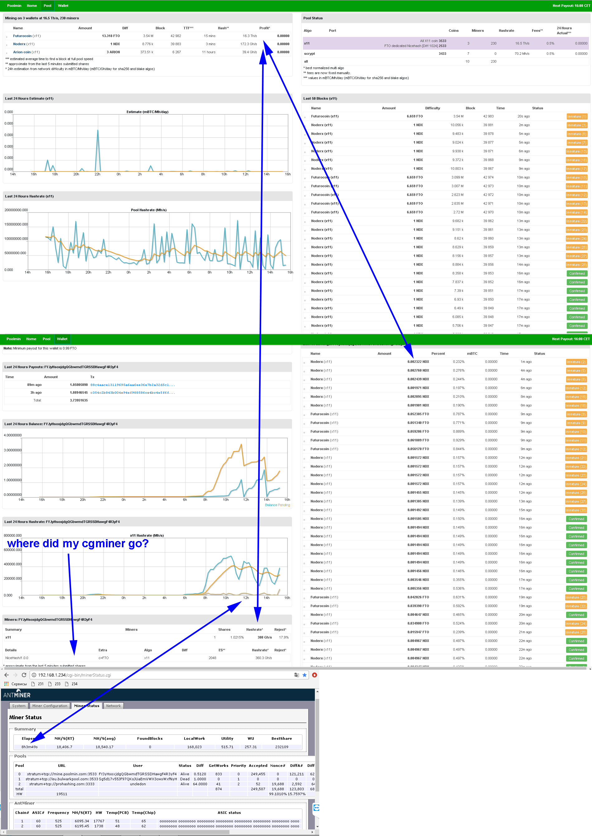Click the Immature (17) status badge
The height and width of the screenshot is (836, 592).
[x=576, y=169]
